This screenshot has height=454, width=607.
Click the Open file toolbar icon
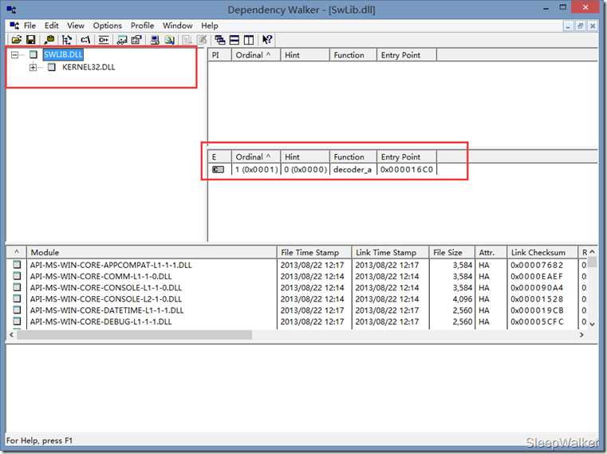point(16,40)
